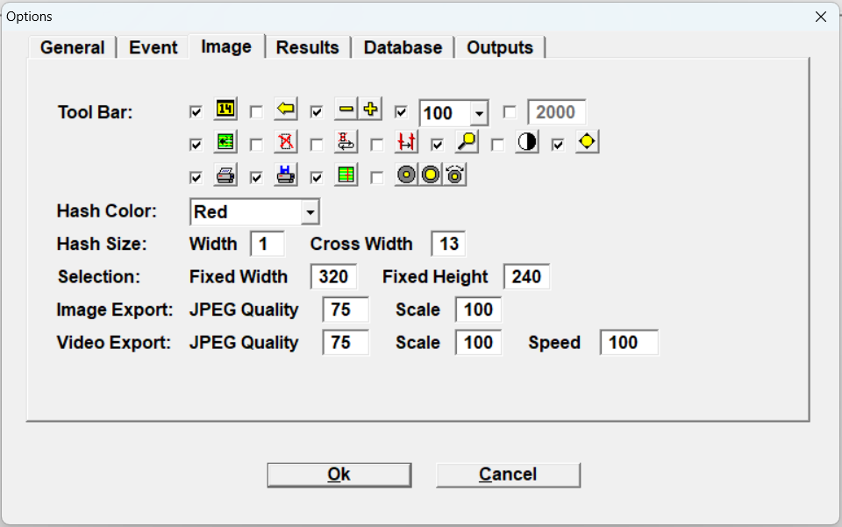Click the yellow plus zoom-in icon
The image size is (842, 527).
(x=370, y=110)
